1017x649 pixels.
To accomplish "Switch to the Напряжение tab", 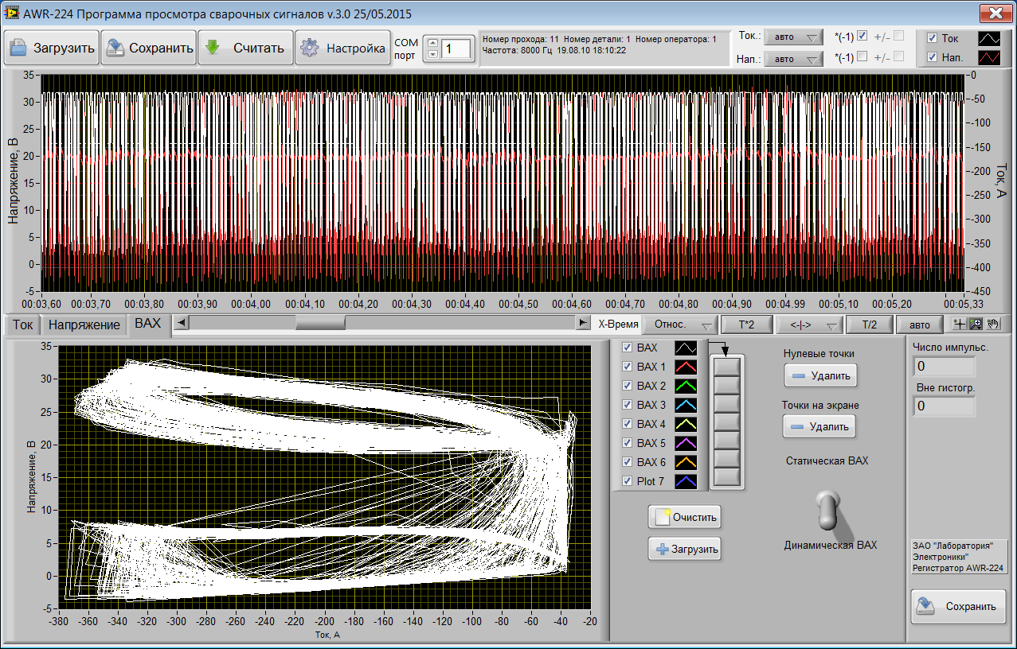I will [x=84, y=324].
